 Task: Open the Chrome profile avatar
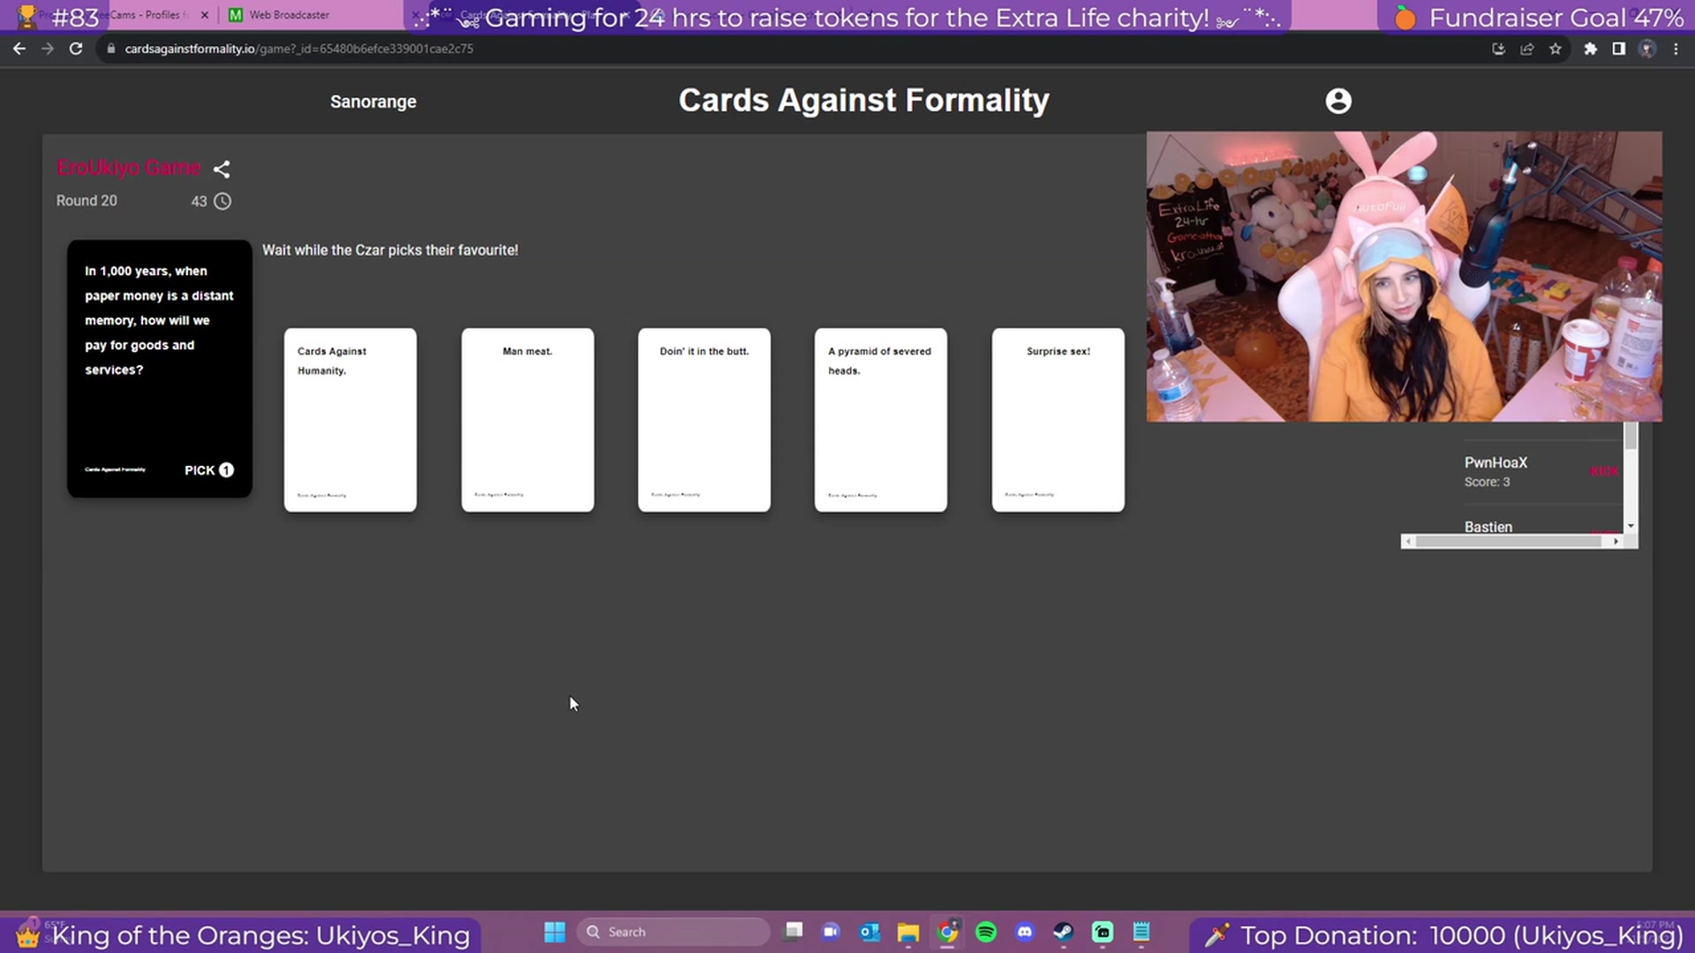pyautogui.click(x=1647, y=49)
